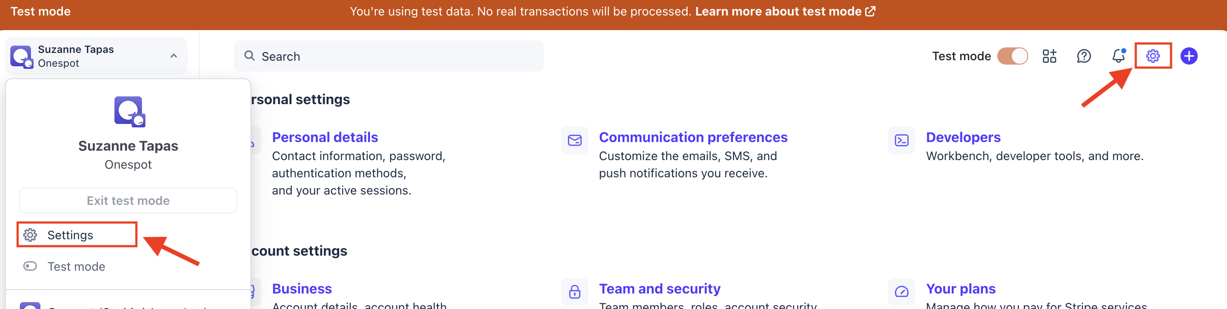The height and width of the screenshot is (309, 1227).
Task: Click the settings gear in top bar
Action: [1152, 56]
